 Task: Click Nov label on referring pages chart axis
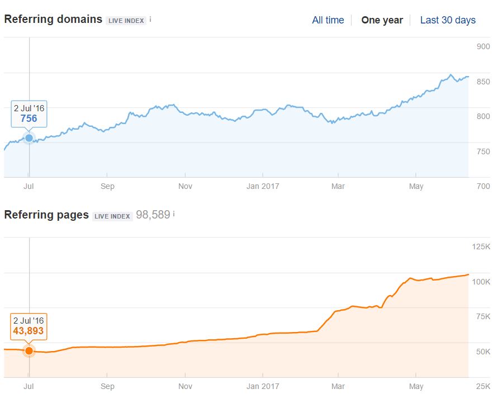click(x=185, y=386)
